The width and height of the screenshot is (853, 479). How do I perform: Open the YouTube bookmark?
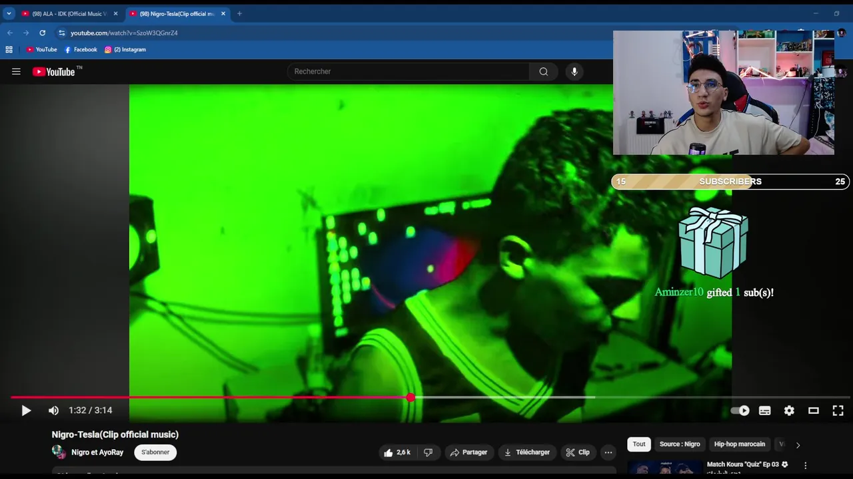click(41, 50)
